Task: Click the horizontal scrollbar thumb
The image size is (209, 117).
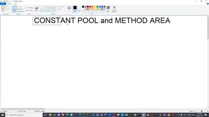Action: [x=23, y=109]
